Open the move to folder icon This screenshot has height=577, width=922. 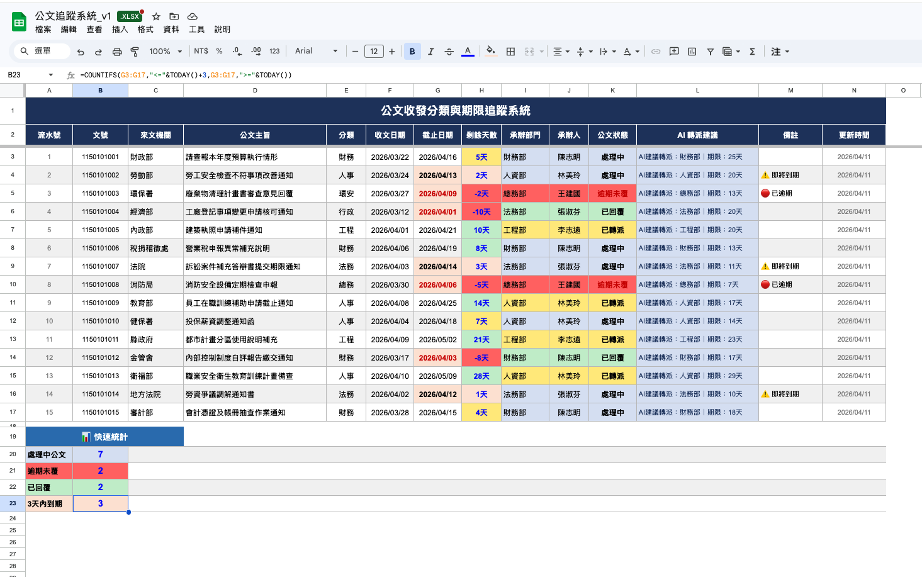coord(174,16)
